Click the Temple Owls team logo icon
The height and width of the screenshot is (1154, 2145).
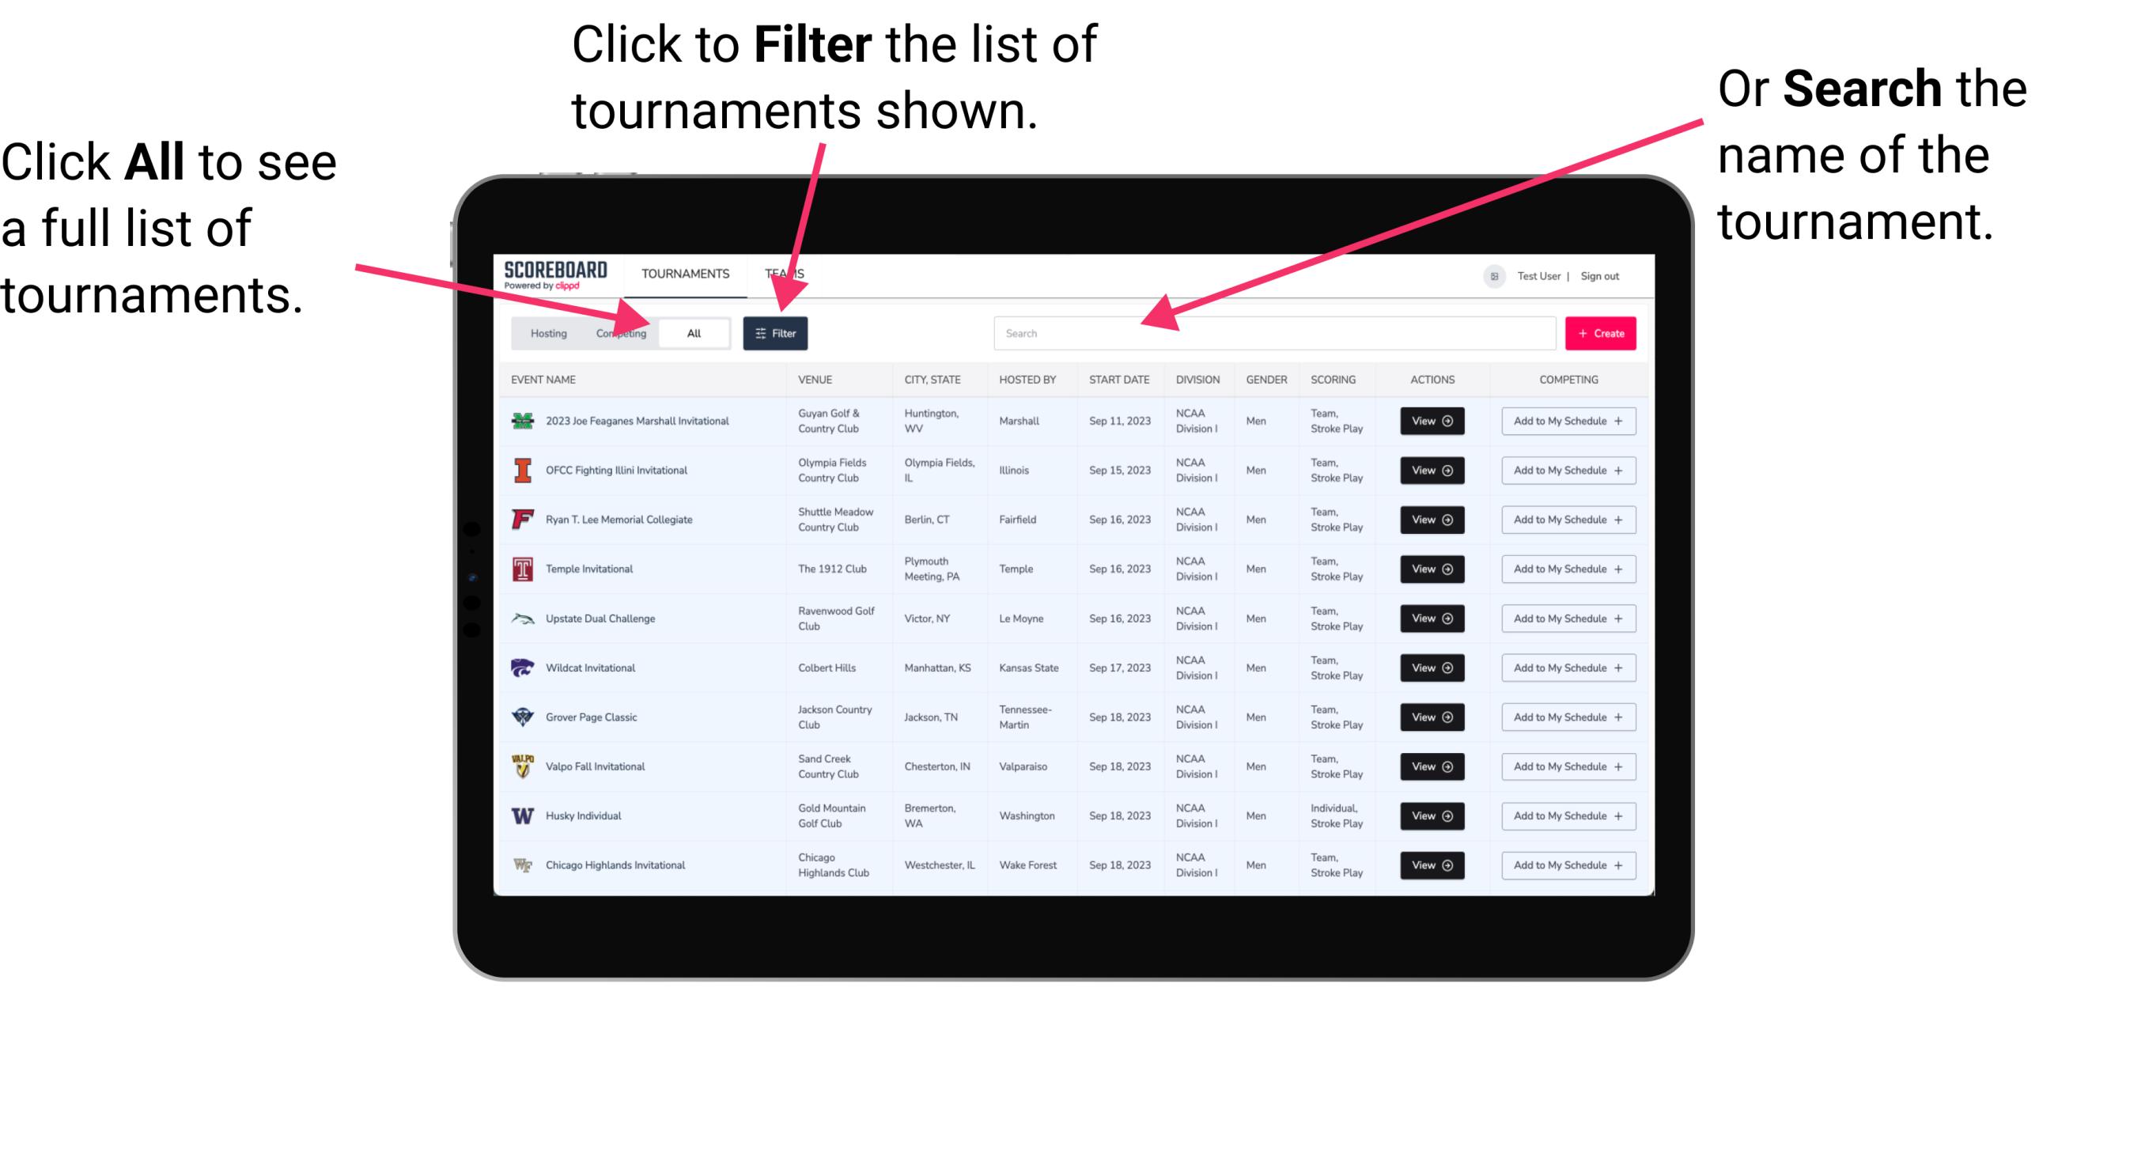click(x=521, y=569)
